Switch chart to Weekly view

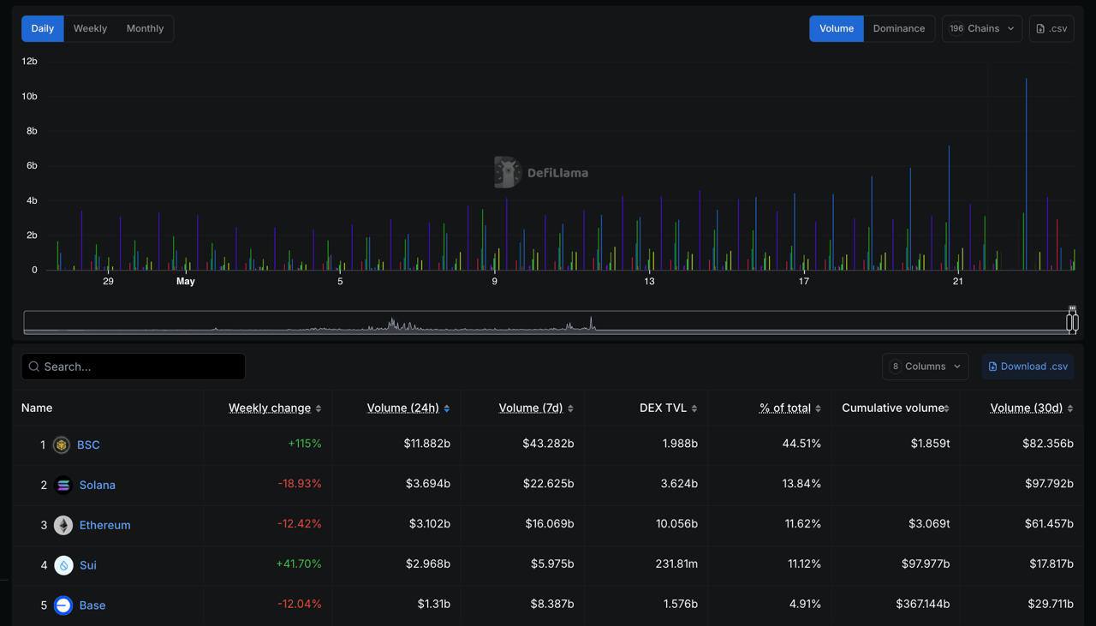(x=90, y=28)
